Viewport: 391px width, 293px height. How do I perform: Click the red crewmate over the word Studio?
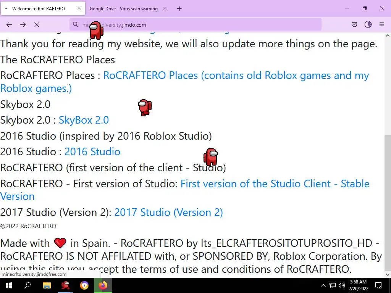[211, 157]
